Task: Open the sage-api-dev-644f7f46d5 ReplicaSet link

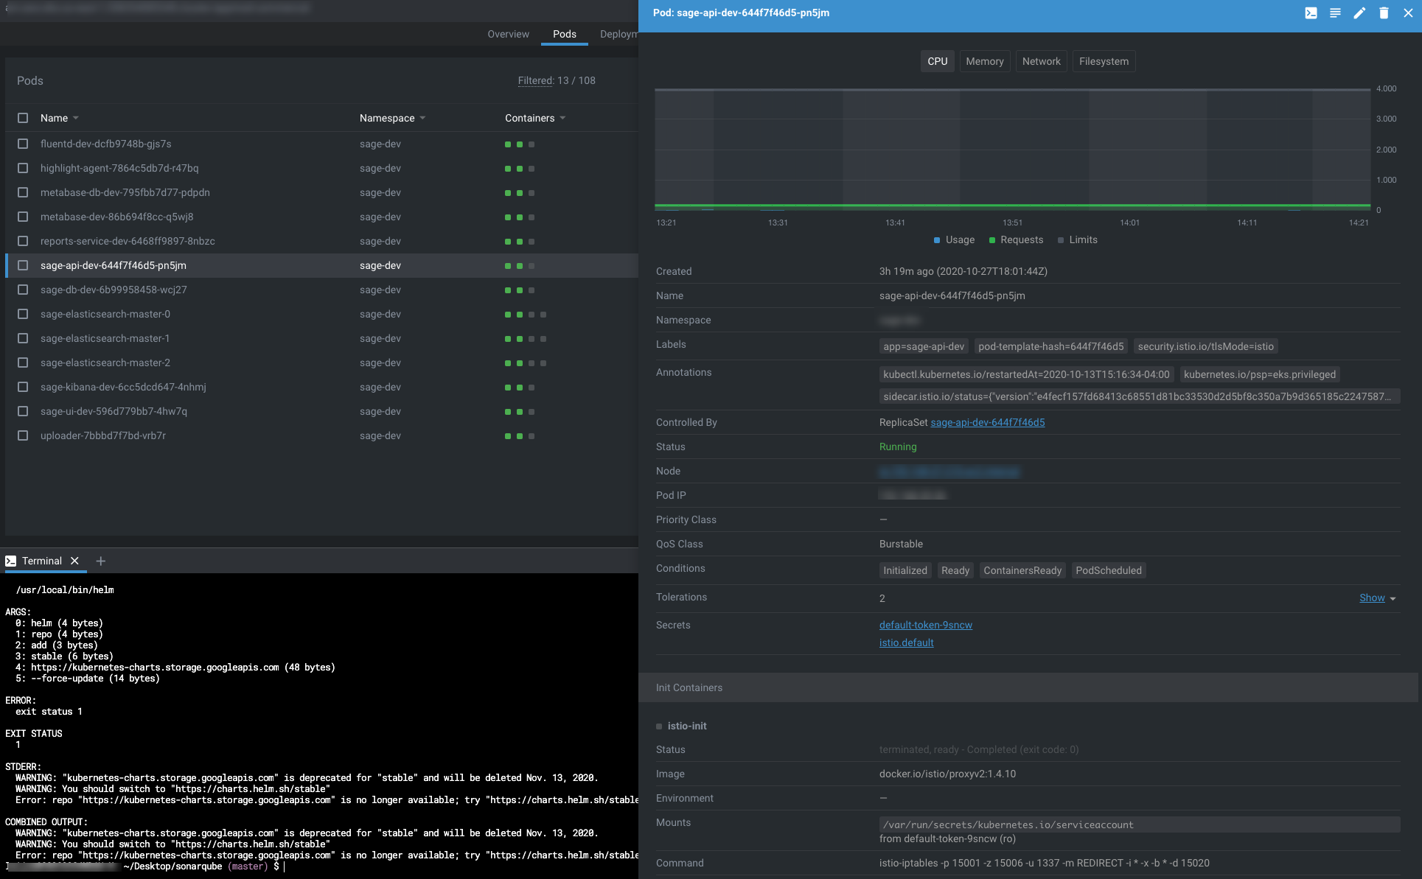Action: pyautogui.click(x=987, y=422)
